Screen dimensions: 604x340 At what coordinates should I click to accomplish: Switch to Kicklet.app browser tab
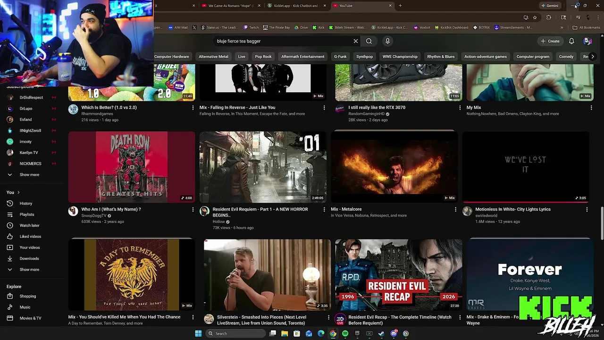296,6
